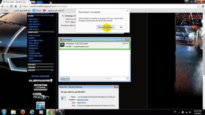Open WEB DEALS link
This screenshot has height=115, width=205.
33,19
